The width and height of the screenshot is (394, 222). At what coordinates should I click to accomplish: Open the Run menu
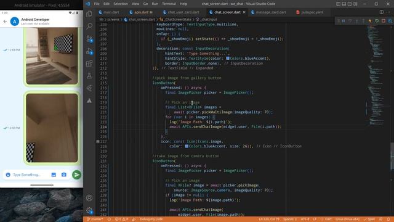click(x=155, y=4)
